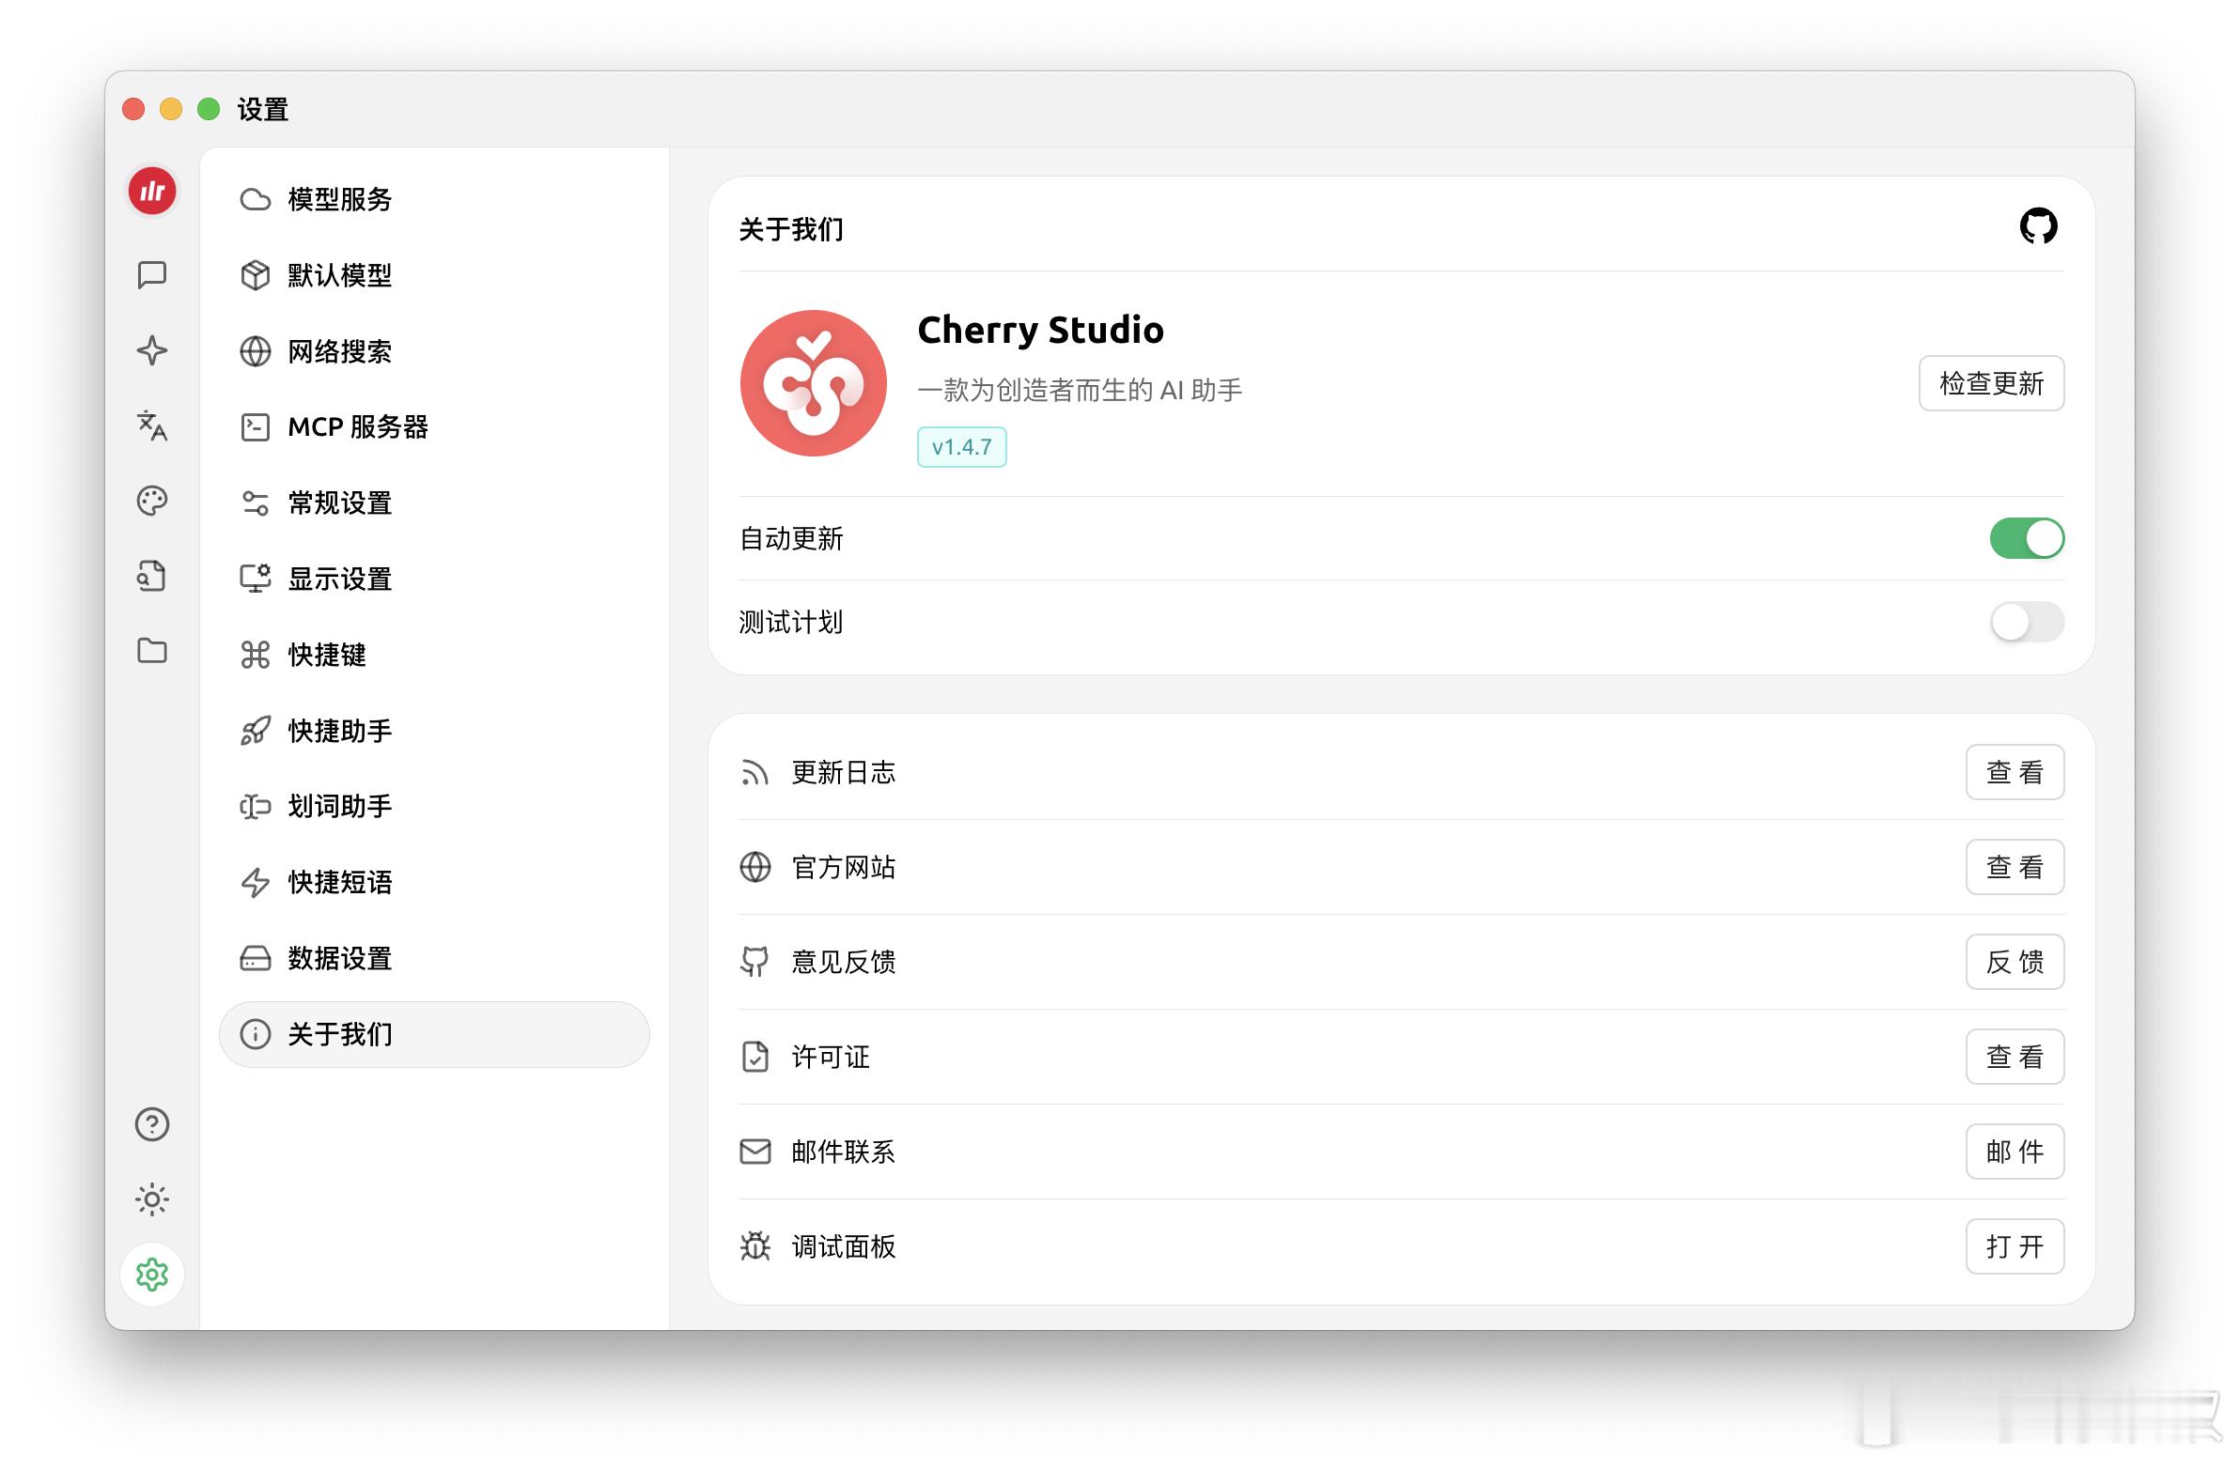Disable the 自动更新 toggle
Screen dimensions: 2240x1469
[2027, 538]
